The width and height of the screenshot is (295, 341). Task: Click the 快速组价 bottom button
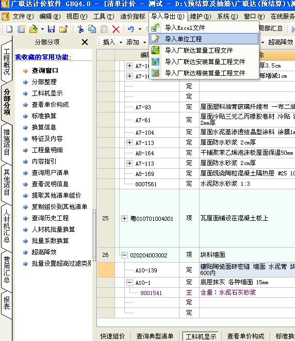112,336
